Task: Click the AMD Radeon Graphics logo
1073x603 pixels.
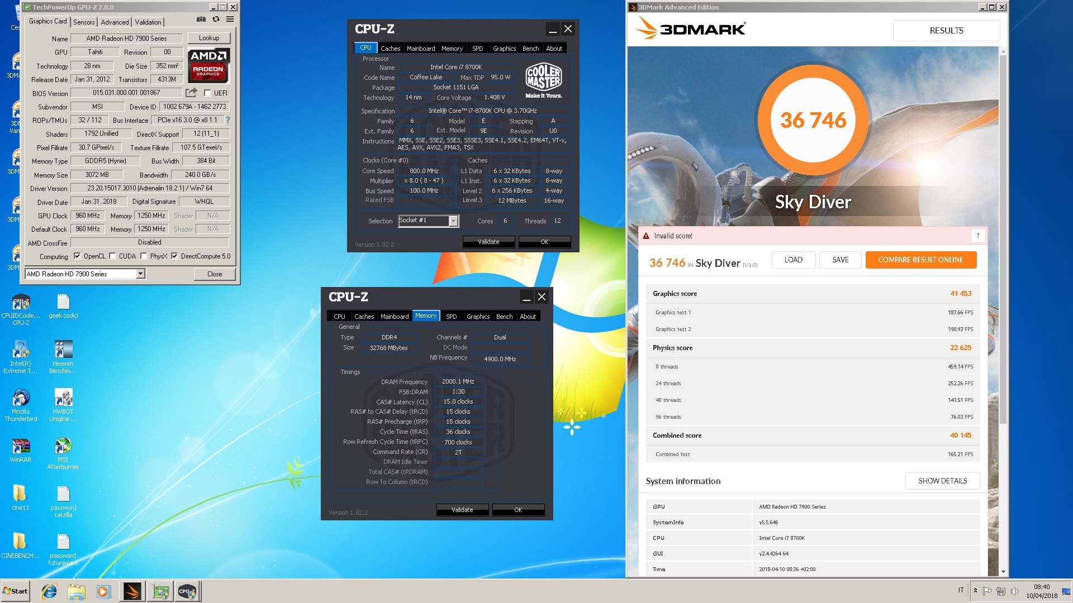Action: point(208,65)
